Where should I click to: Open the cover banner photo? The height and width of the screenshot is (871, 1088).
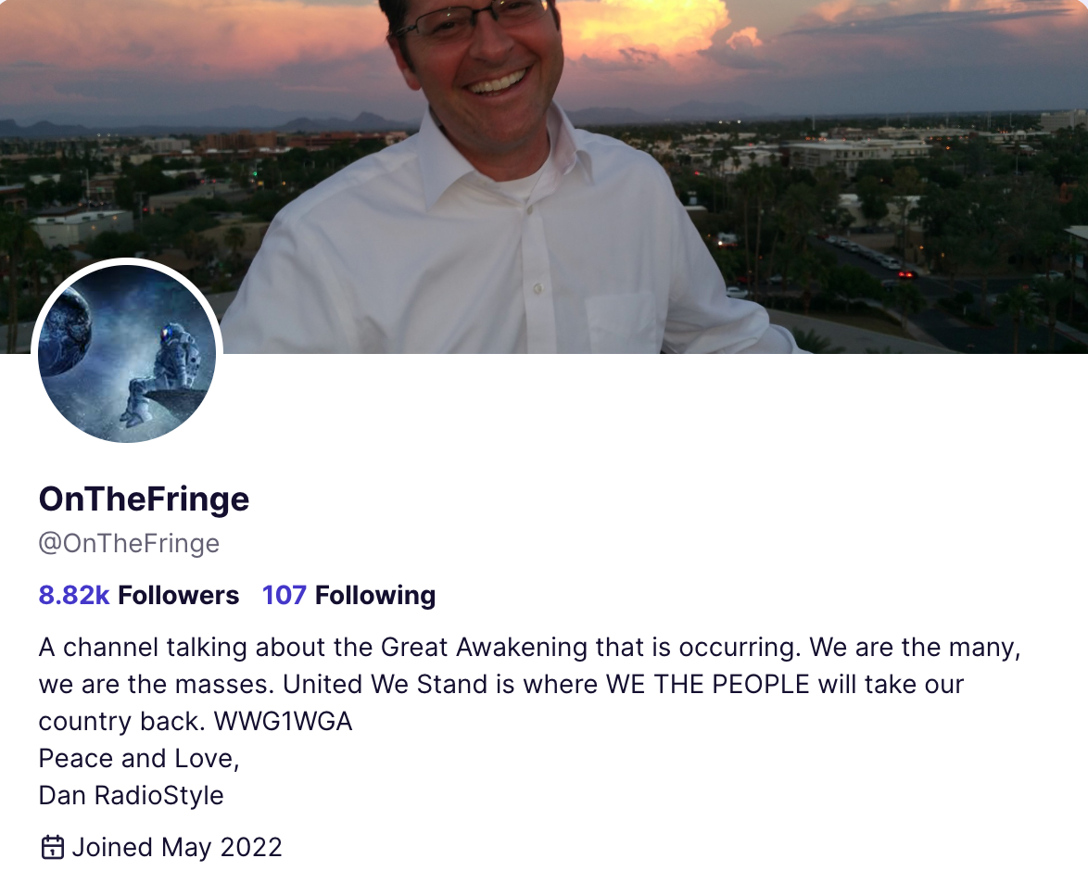[544, 176]
